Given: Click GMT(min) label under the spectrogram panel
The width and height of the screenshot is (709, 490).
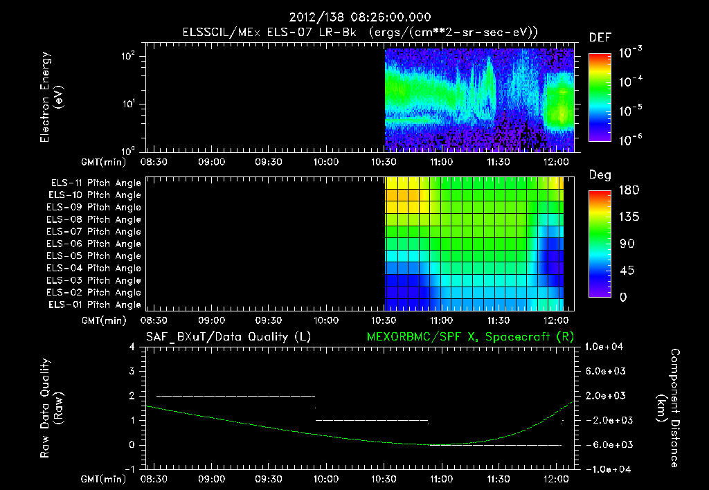Looking at the screenshot, I should (103, 162).
